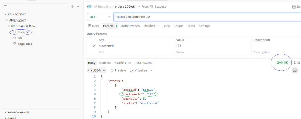Collapse the COLLECTIONS section
Viewport: 301px width, 119px height.
pyautogui.click(x=5, y=14)
